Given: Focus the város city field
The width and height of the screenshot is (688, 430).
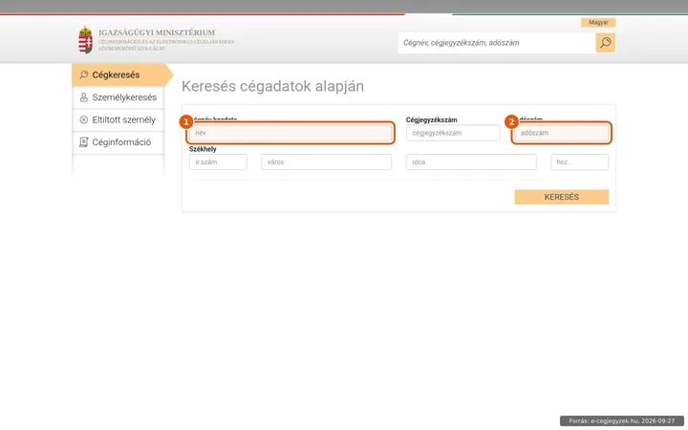Looking at the screenshot, I should point(327,161).
